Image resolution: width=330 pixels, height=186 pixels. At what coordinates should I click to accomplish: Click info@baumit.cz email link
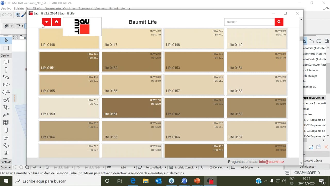coord(271,162)
